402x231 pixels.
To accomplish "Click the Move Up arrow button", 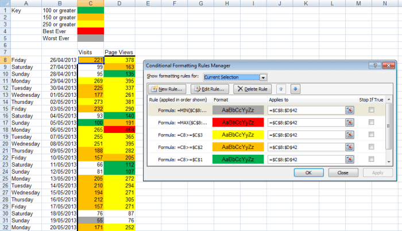I will click(x=280, y=89).
